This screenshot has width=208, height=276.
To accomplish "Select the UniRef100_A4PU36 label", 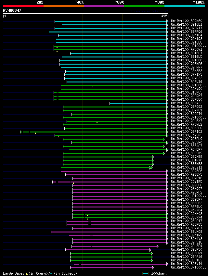I will pyautogui.click(x=187, y=82).
